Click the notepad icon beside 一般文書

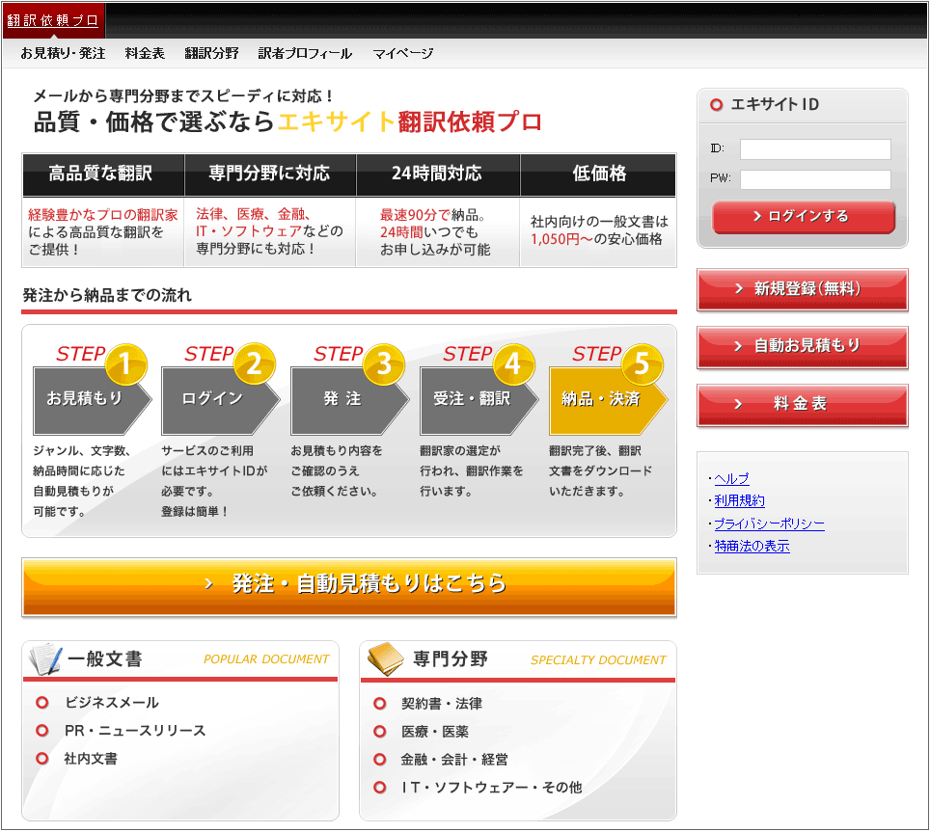(x=44, y=659)
